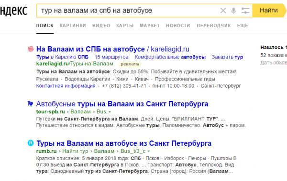
Task: Switch to the Карты tab
Action: 125,26
